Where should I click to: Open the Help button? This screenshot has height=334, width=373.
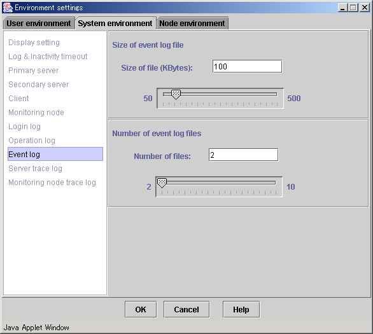[x=241, y=310]
